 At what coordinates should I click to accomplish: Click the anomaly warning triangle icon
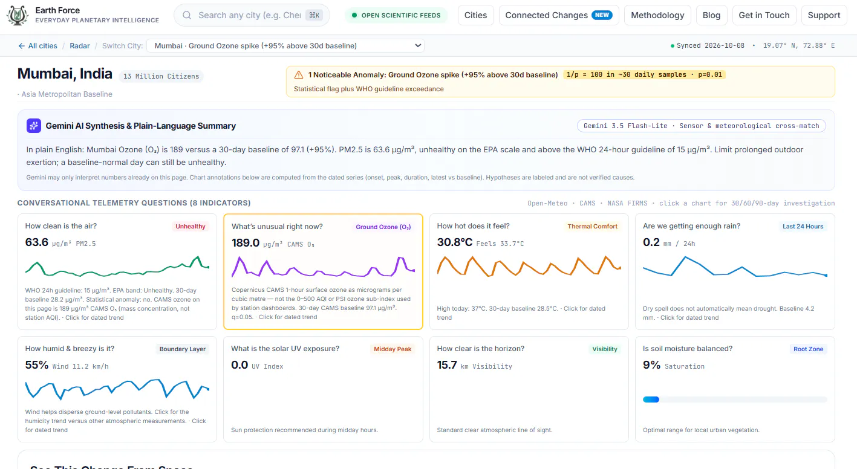299,75
